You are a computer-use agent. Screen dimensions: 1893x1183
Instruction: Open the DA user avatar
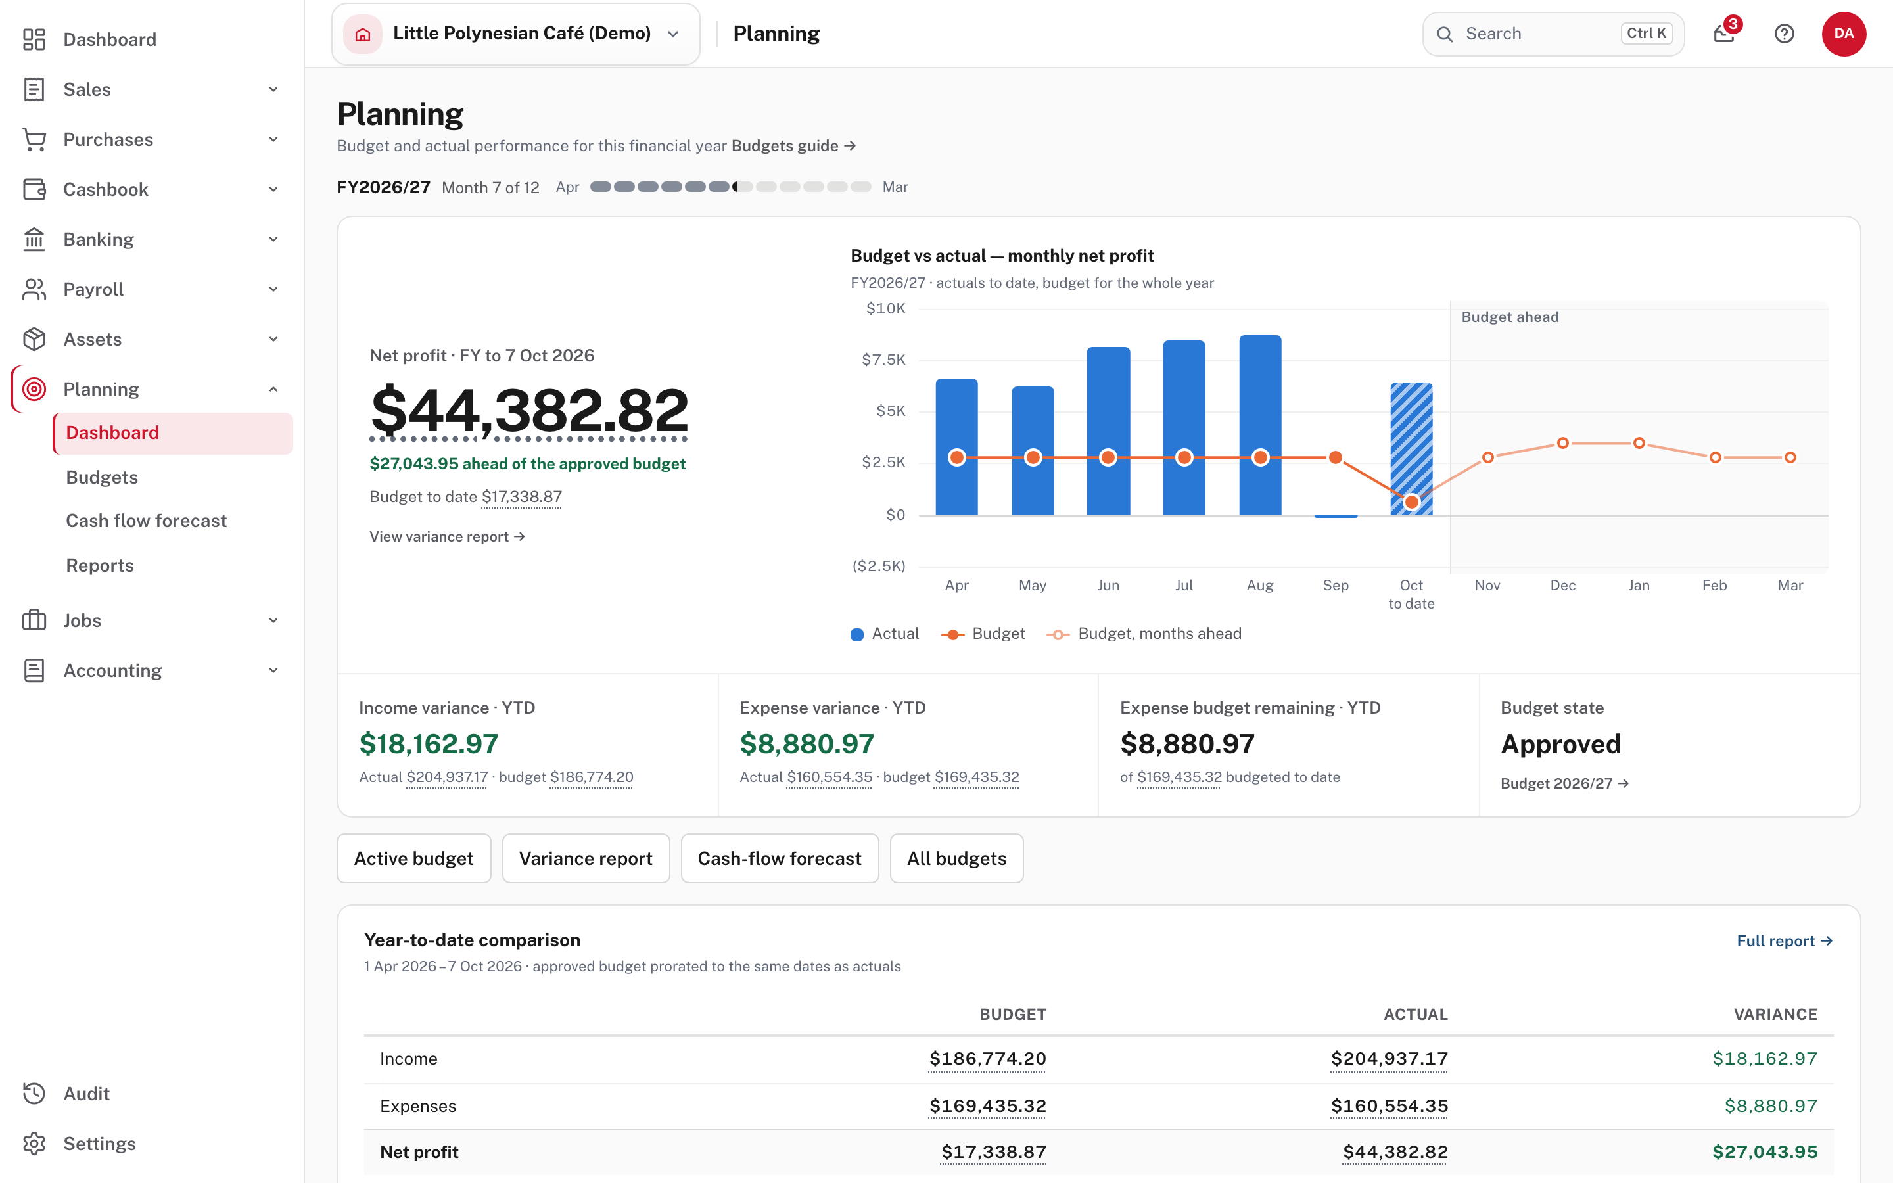(x=1844, y=34)
